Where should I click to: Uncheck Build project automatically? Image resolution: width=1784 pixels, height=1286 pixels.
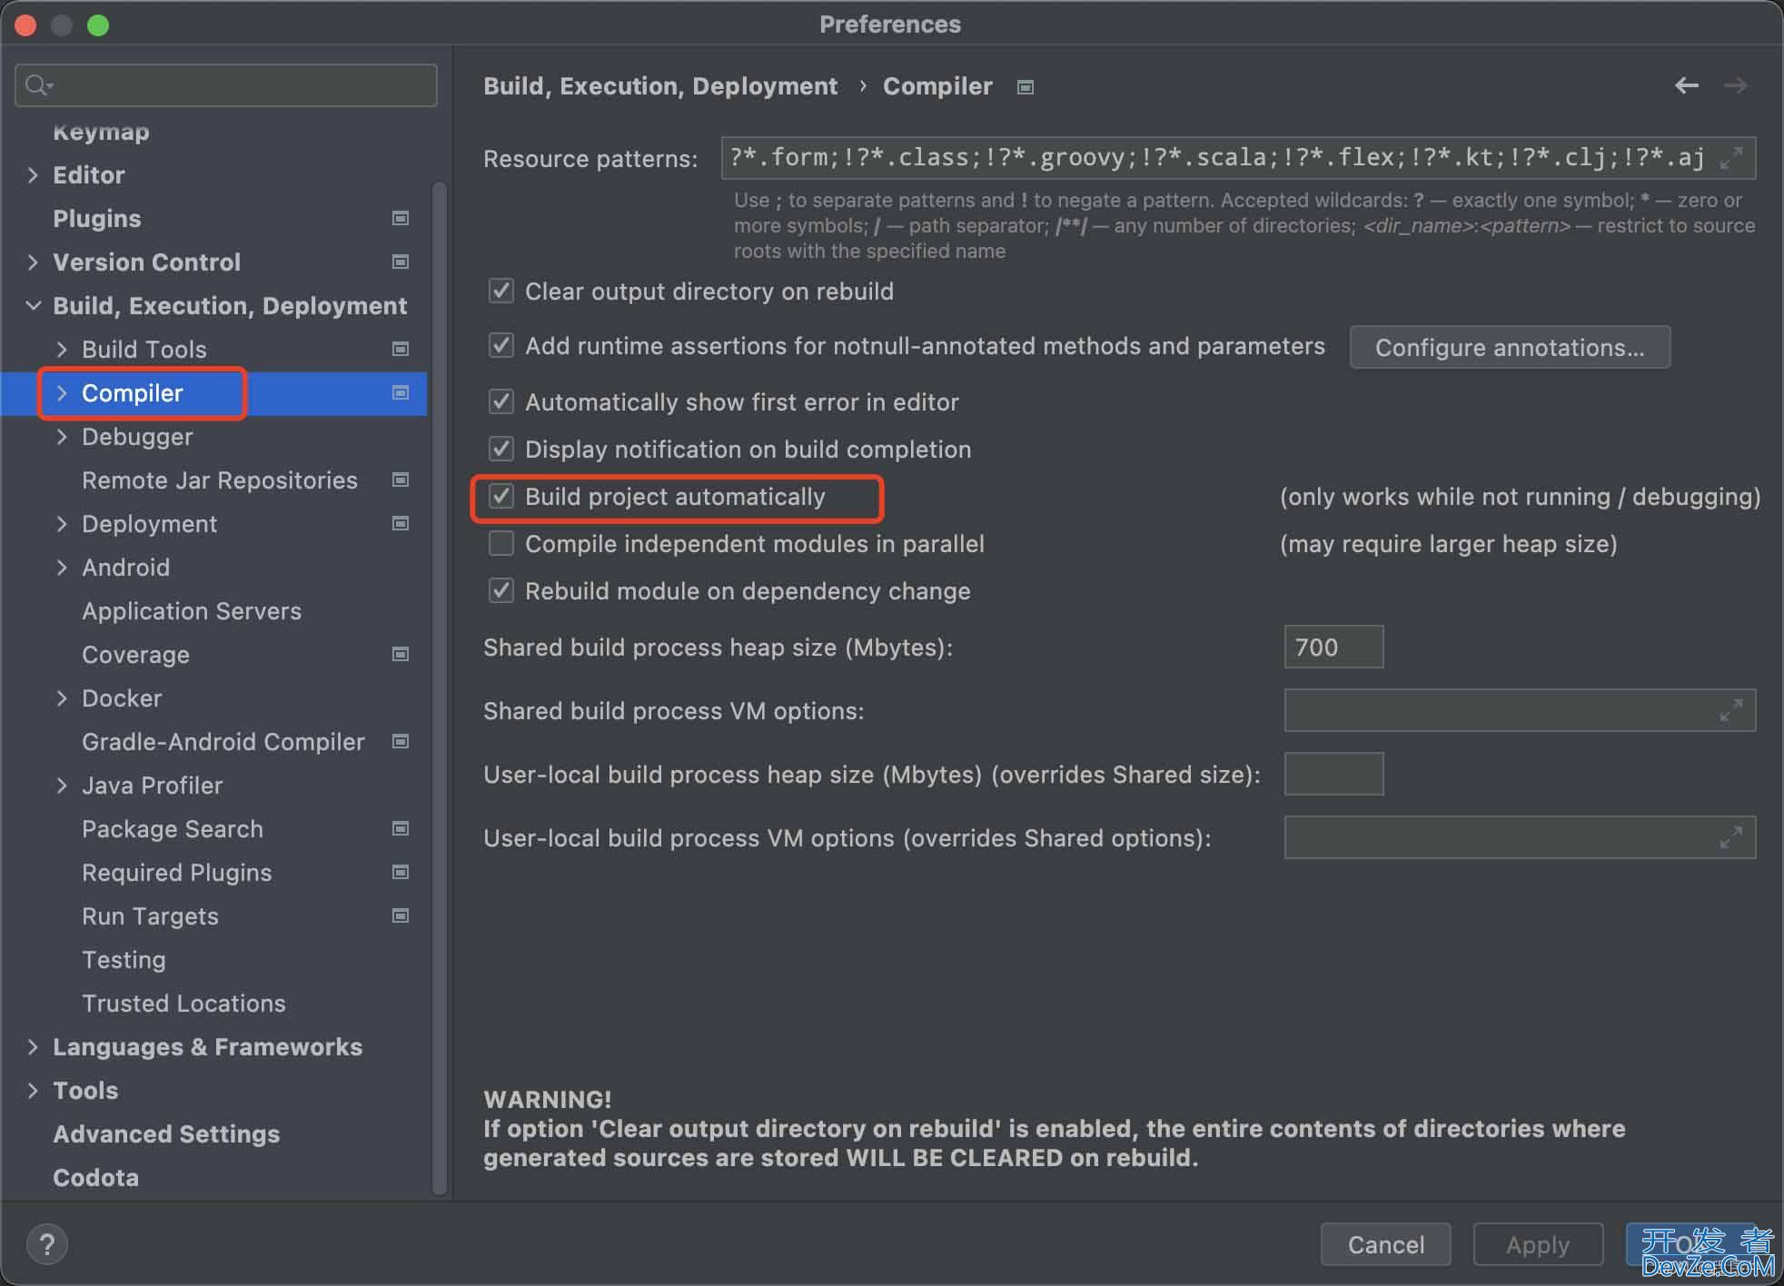pos(501,496)
